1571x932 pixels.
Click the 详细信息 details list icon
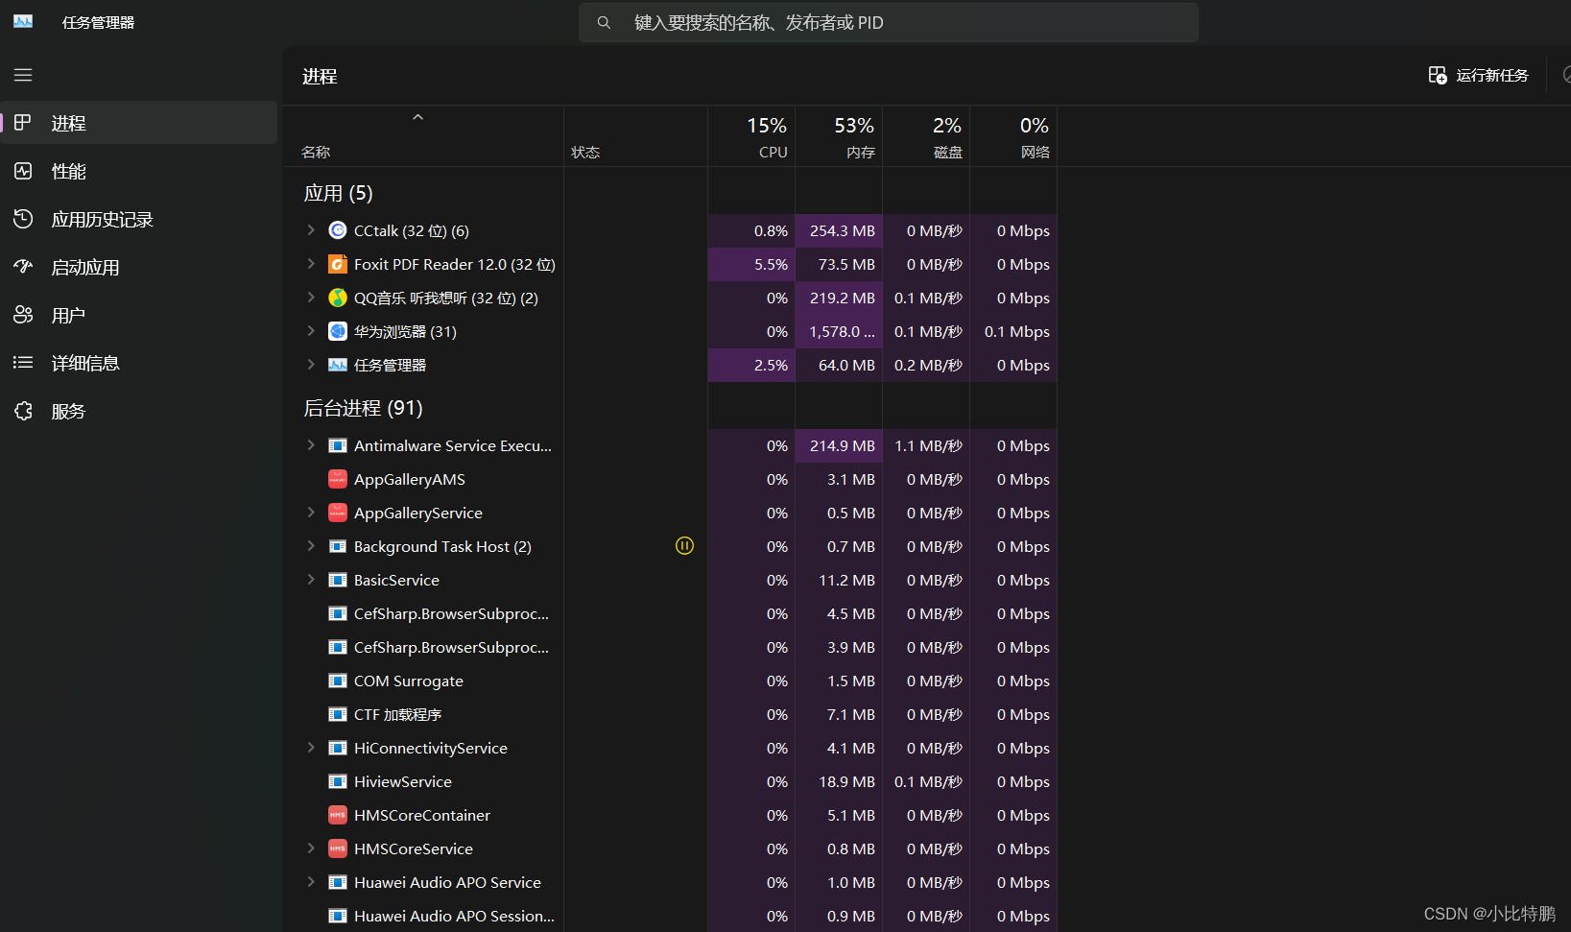click(x=23, y=363)
